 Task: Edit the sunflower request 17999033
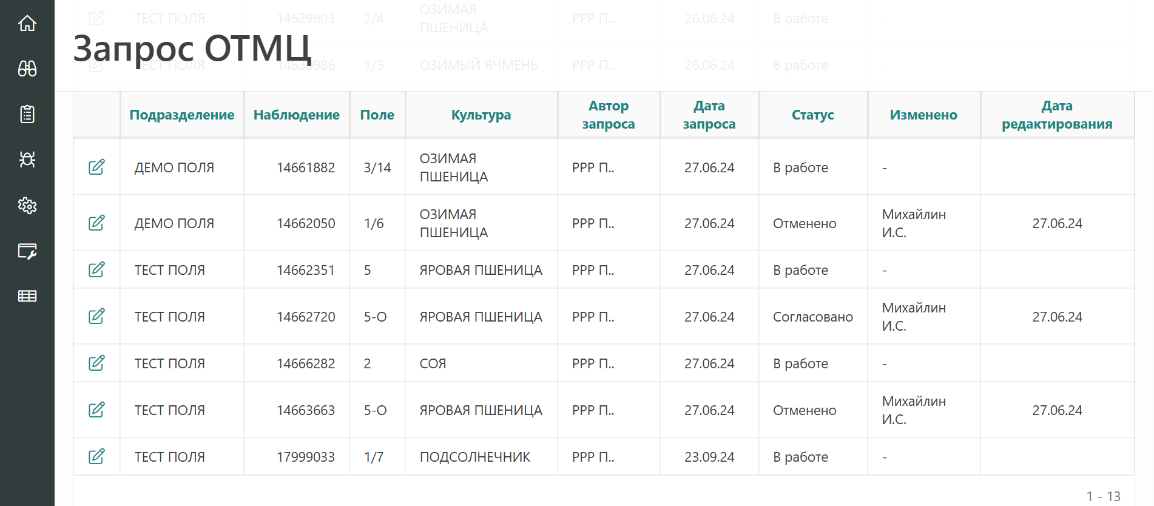[96, 456]
